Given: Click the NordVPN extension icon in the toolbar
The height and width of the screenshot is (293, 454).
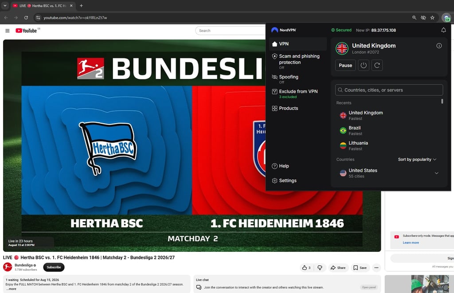Looking at the screenshot, I should tap(446, 18).
